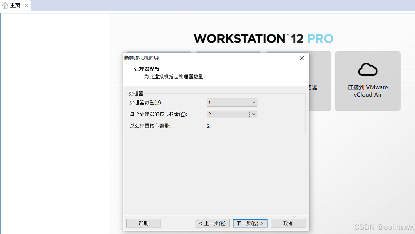
Task: Click the 处理器配置 heading text
Action: click(147, 69)
